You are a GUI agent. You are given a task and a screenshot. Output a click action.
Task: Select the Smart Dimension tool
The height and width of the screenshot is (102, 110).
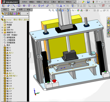8,6
